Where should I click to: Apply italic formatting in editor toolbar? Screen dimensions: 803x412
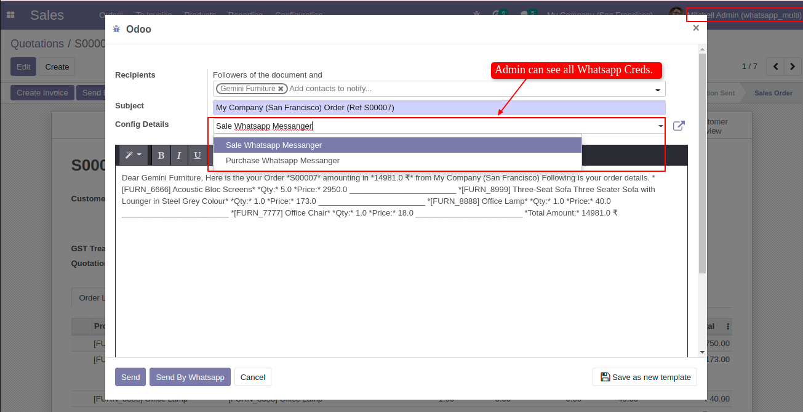179,155
